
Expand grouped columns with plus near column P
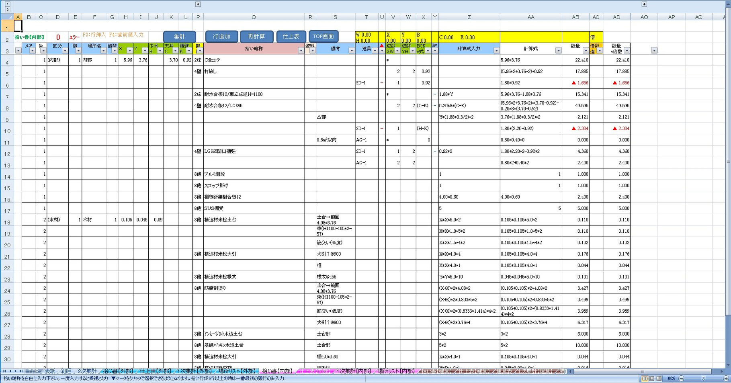pyautogui.click(x=198, y=4)
